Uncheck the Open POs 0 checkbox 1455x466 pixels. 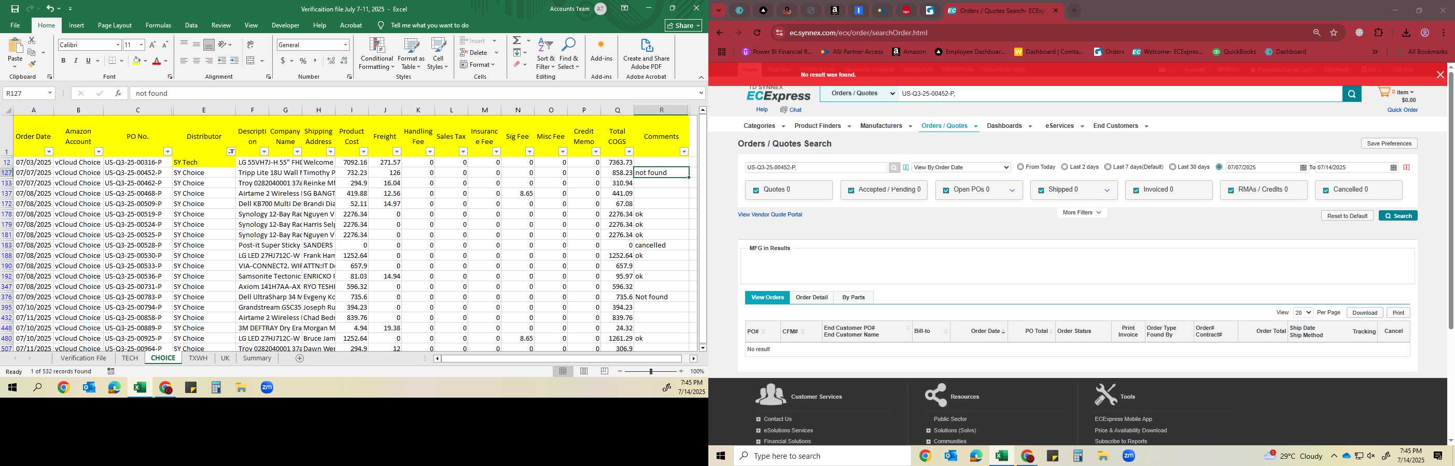coord(946,191)
